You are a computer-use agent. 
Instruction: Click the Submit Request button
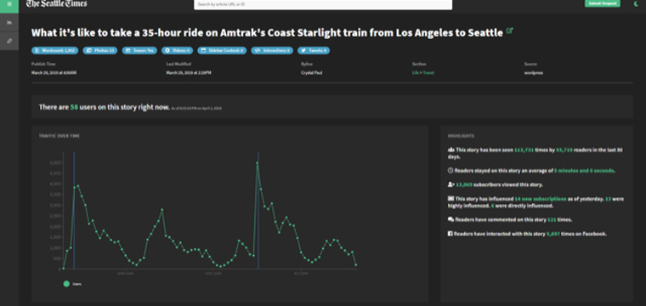pos(603,3)
